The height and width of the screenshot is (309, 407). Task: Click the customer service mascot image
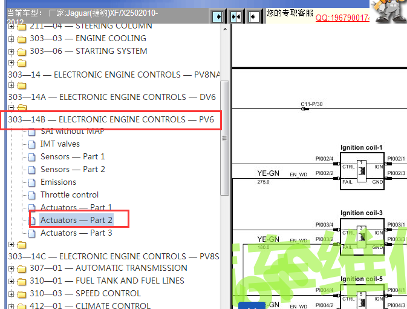(389, 11)
